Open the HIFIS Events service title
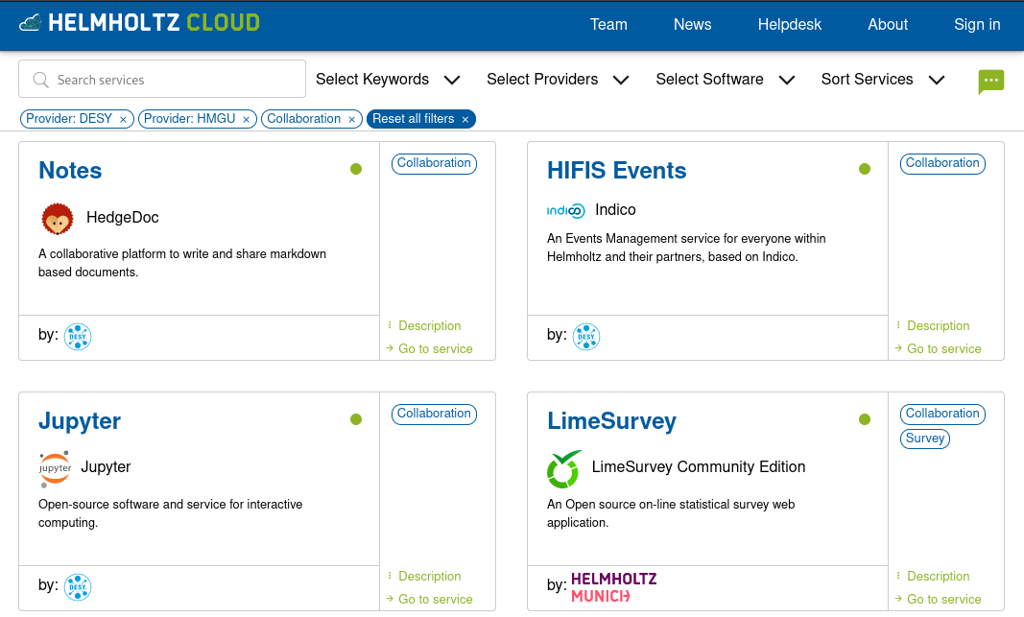1024x617 pixels. [616, 171]
